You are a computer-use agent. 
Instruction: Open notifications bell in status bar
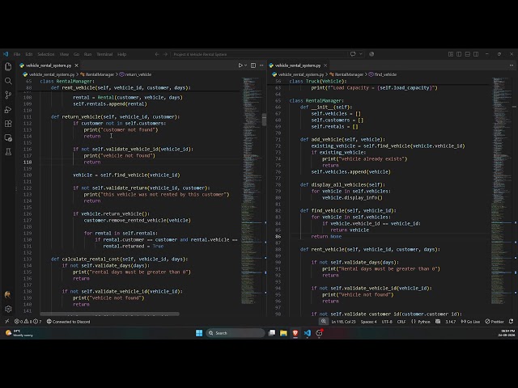pos(511,322)
